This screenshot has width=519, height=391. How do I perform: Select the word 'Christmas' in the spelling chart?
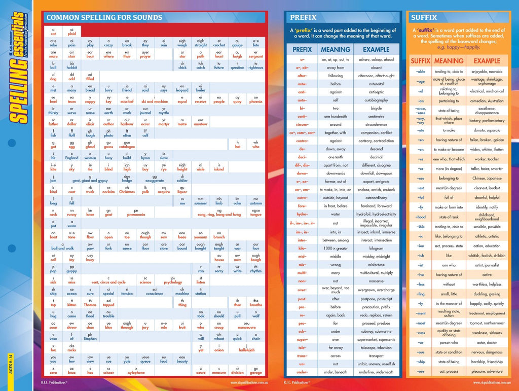click(127, 192)
